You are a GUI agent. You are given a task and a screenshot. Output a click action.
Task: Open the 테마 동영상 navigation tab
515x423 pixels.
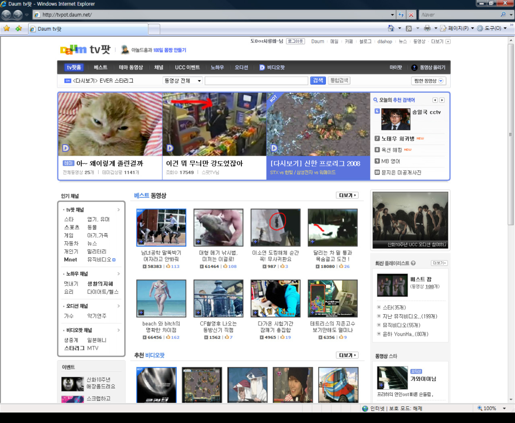tap(131, 67)
